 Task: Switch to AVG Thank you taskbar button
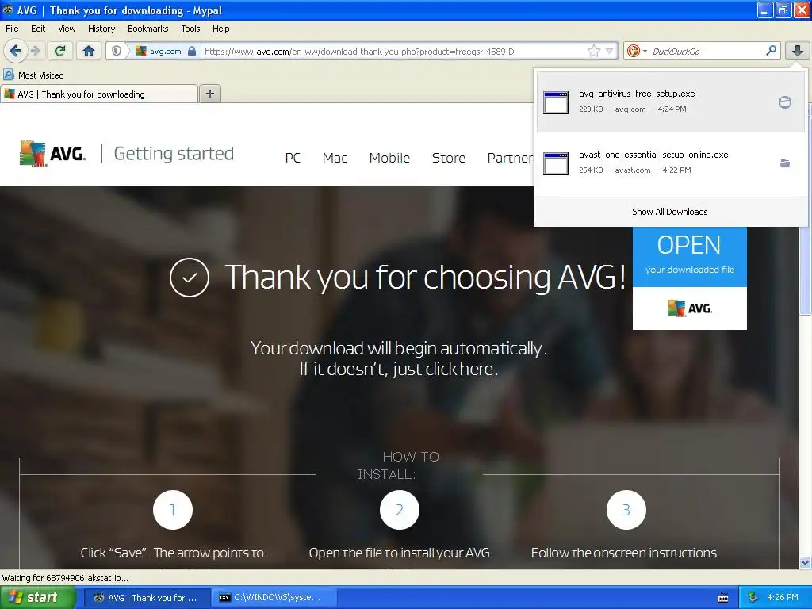tap(147, 598)
